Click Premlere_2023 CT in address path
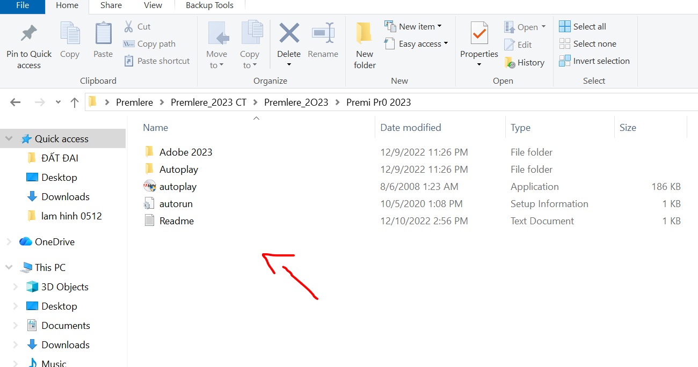This screenshot has height=367, width=698. tap(208, 102)
